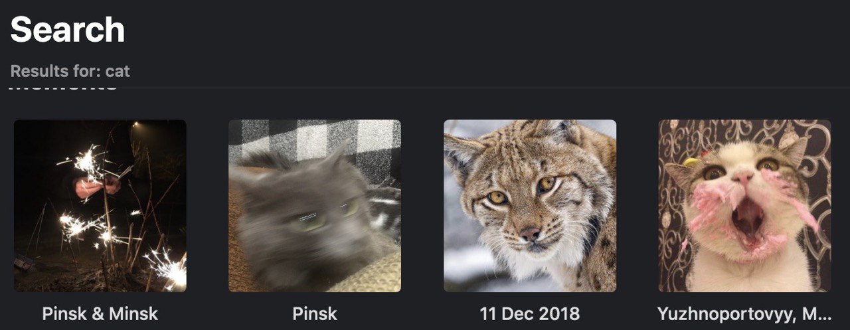Click the lynx's pink nose
This screenshot has height=330, width=850.
click(529, 234)
